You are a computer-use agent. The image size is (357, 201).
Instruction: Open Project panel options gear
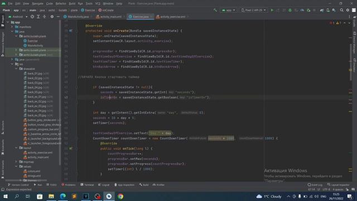click(52, 17)
